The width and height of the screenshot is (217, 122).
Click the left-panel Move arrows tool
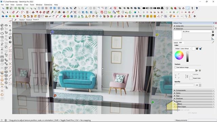tap(10, 30)
